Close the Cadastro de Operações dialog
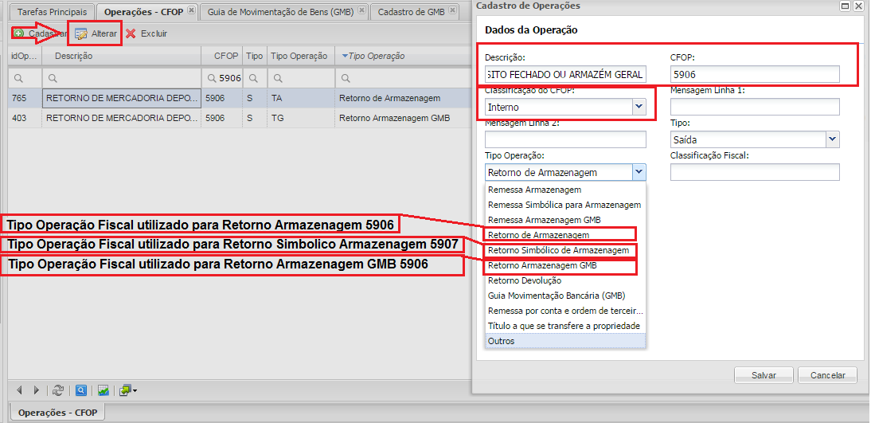The width and height of the screenshot is (871, 423). (x=858, y=6)
